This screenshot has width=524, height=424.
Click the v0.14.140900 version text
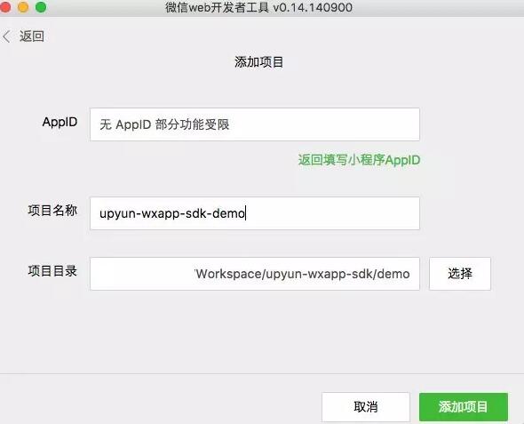pos(313,7)
